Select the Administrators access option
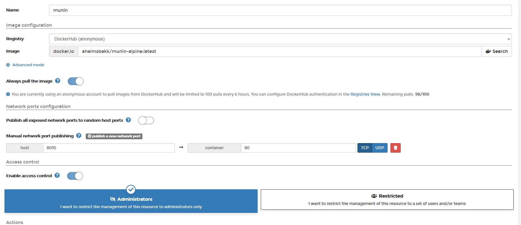Image resolution: width=521 pixels, height=225 pixels. (x=131, y=202)
